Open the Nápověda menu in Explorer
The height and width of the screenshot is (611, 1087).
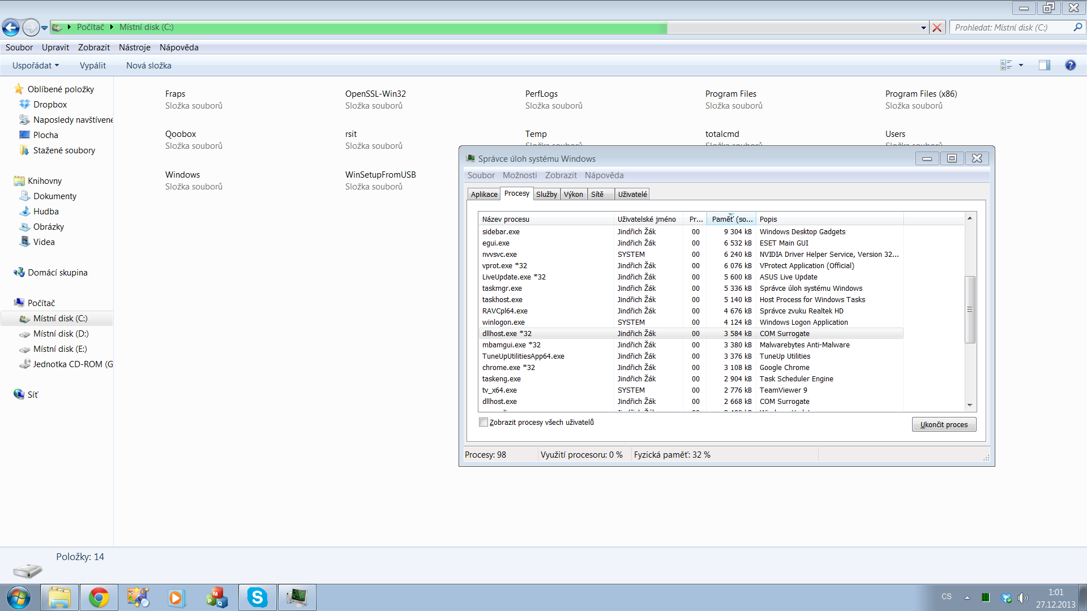(x=179, y=48)
